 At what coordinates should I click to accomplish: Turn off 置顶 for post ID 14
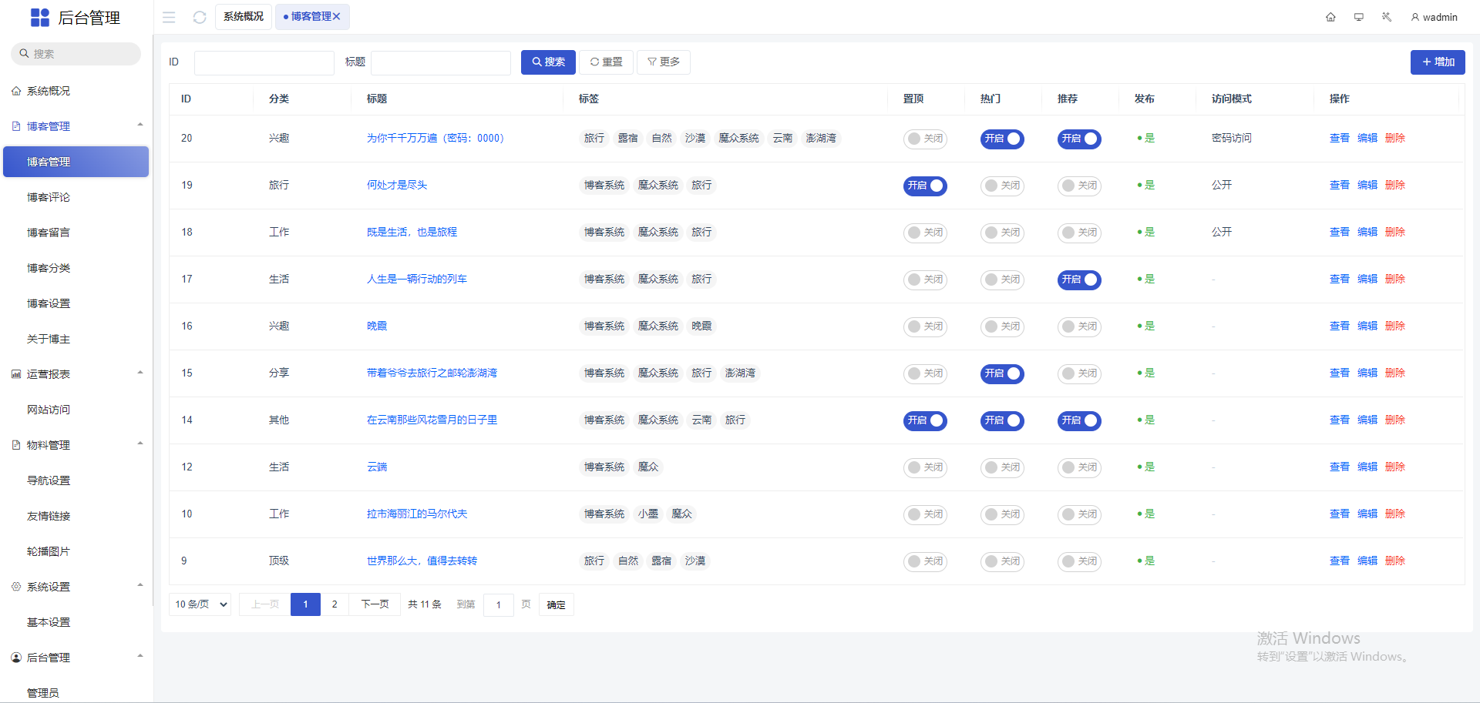click(925, 420)
